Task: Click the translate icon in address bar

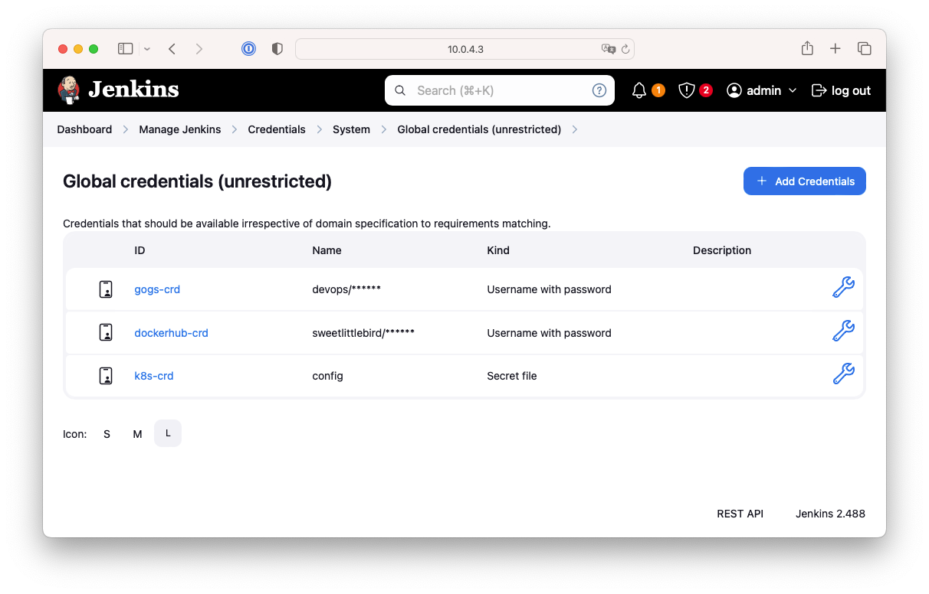Action: point(609,49)
